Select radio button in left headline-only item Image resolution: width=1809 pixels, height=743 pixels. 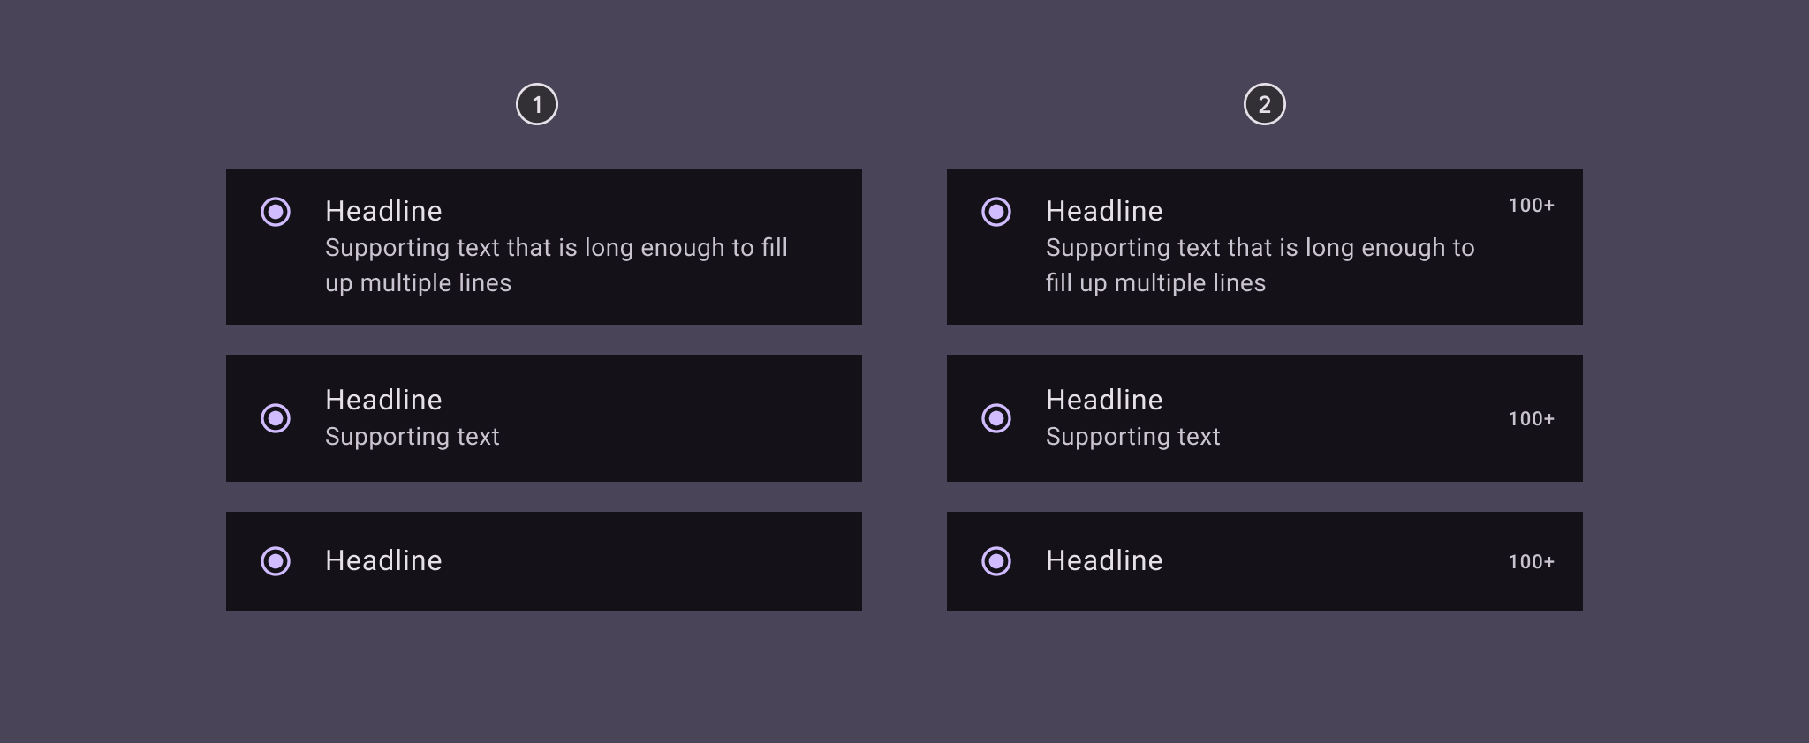pyautogui.click(x=276, y=561)
